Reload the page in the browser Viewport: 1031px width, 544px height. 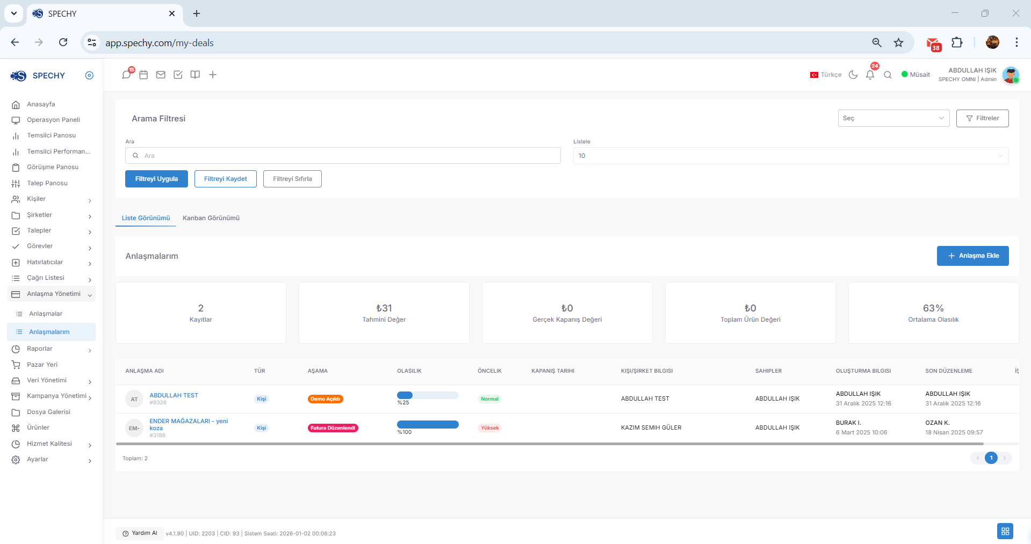pos(63,42)
